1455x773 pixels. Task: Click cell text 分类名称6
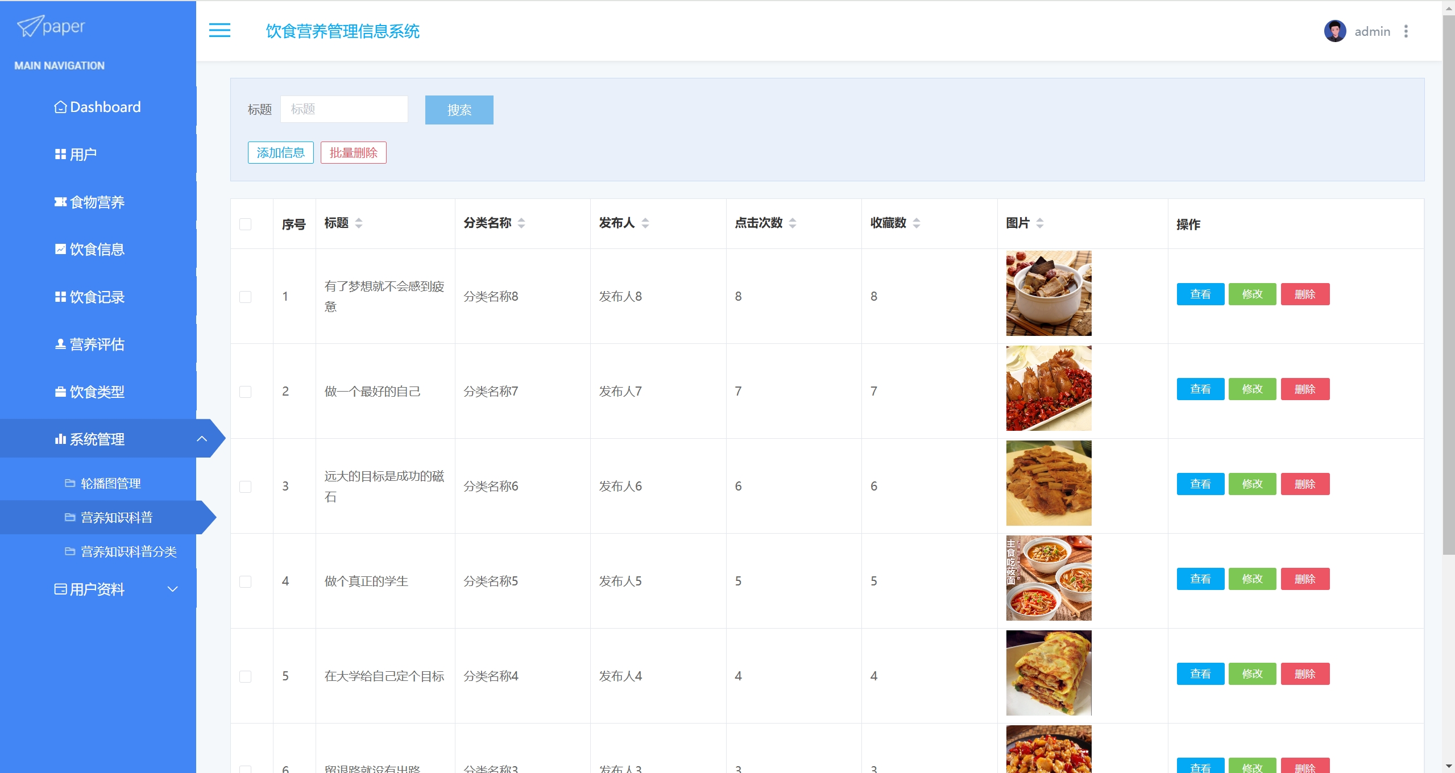tap(491, 487)
